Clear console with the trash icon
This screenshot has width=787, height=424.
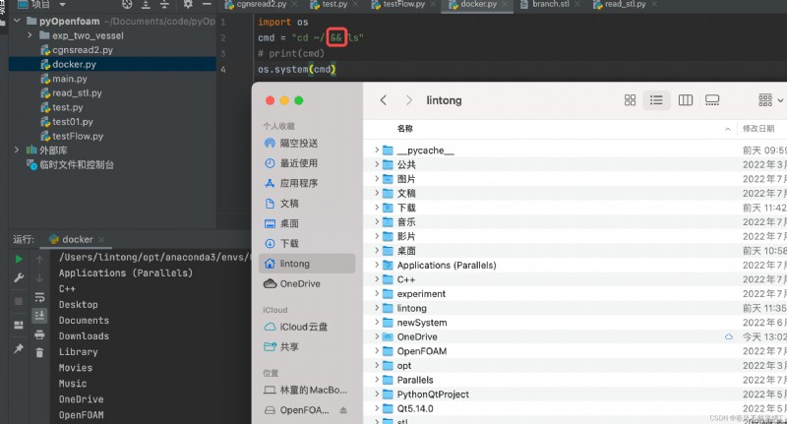(39, 353)
